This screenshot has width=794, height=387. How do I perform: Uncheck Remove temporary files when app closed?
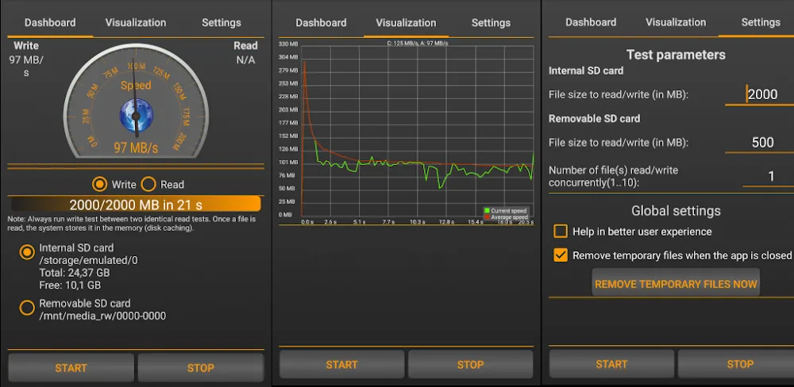(x=561, y=255)
